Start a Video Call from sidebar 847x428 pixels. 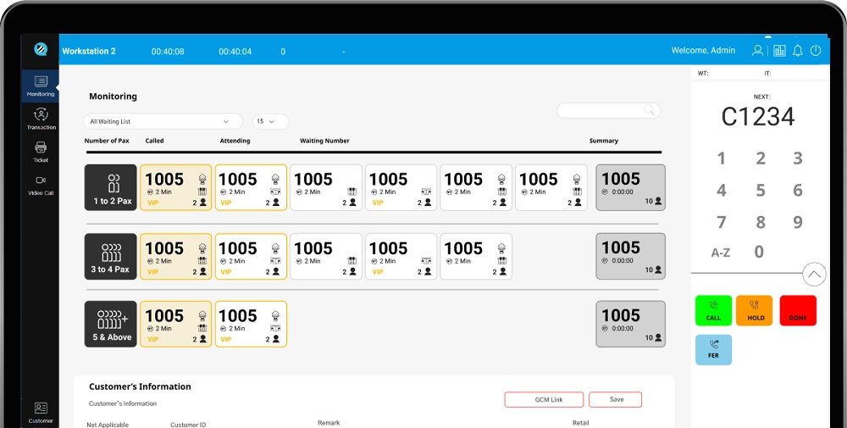tap(41, 185)
